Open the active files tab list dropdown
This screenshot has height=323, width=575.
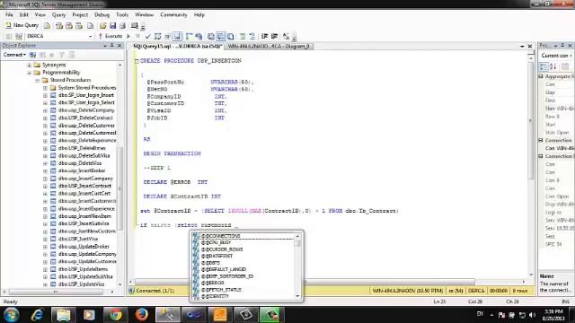pyautogui.click(x=522, y=47)
